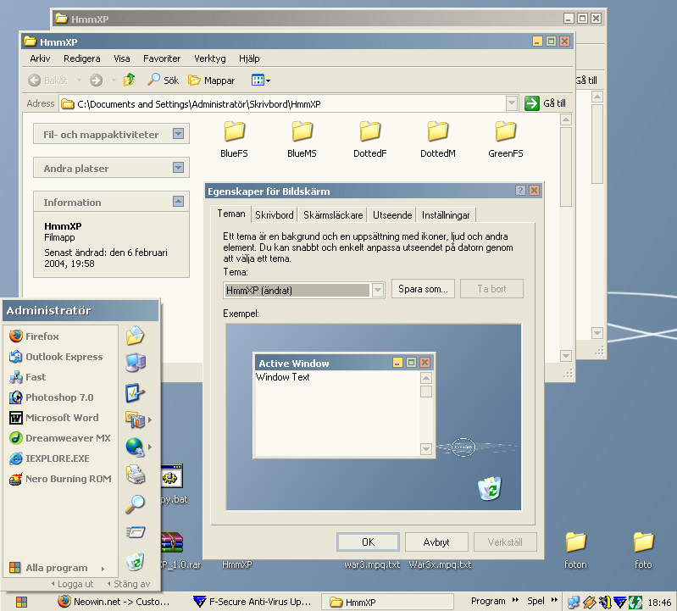
Task: Open the Run icon in start menu
Action: tap(136, 532)
